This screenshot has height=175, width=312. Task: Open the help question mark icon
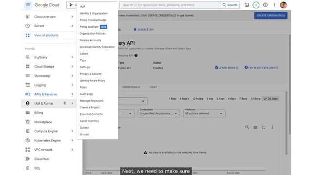[265, 5]
